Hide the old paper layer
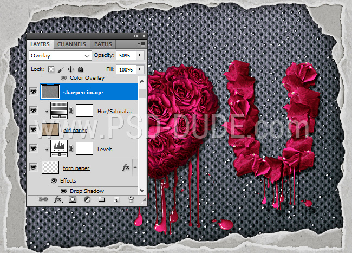Image resolution: width=352 pixels, height=253 pixels. [34, 129]
